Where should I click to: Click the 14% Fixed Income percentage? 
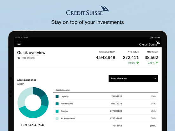[153, 103]
